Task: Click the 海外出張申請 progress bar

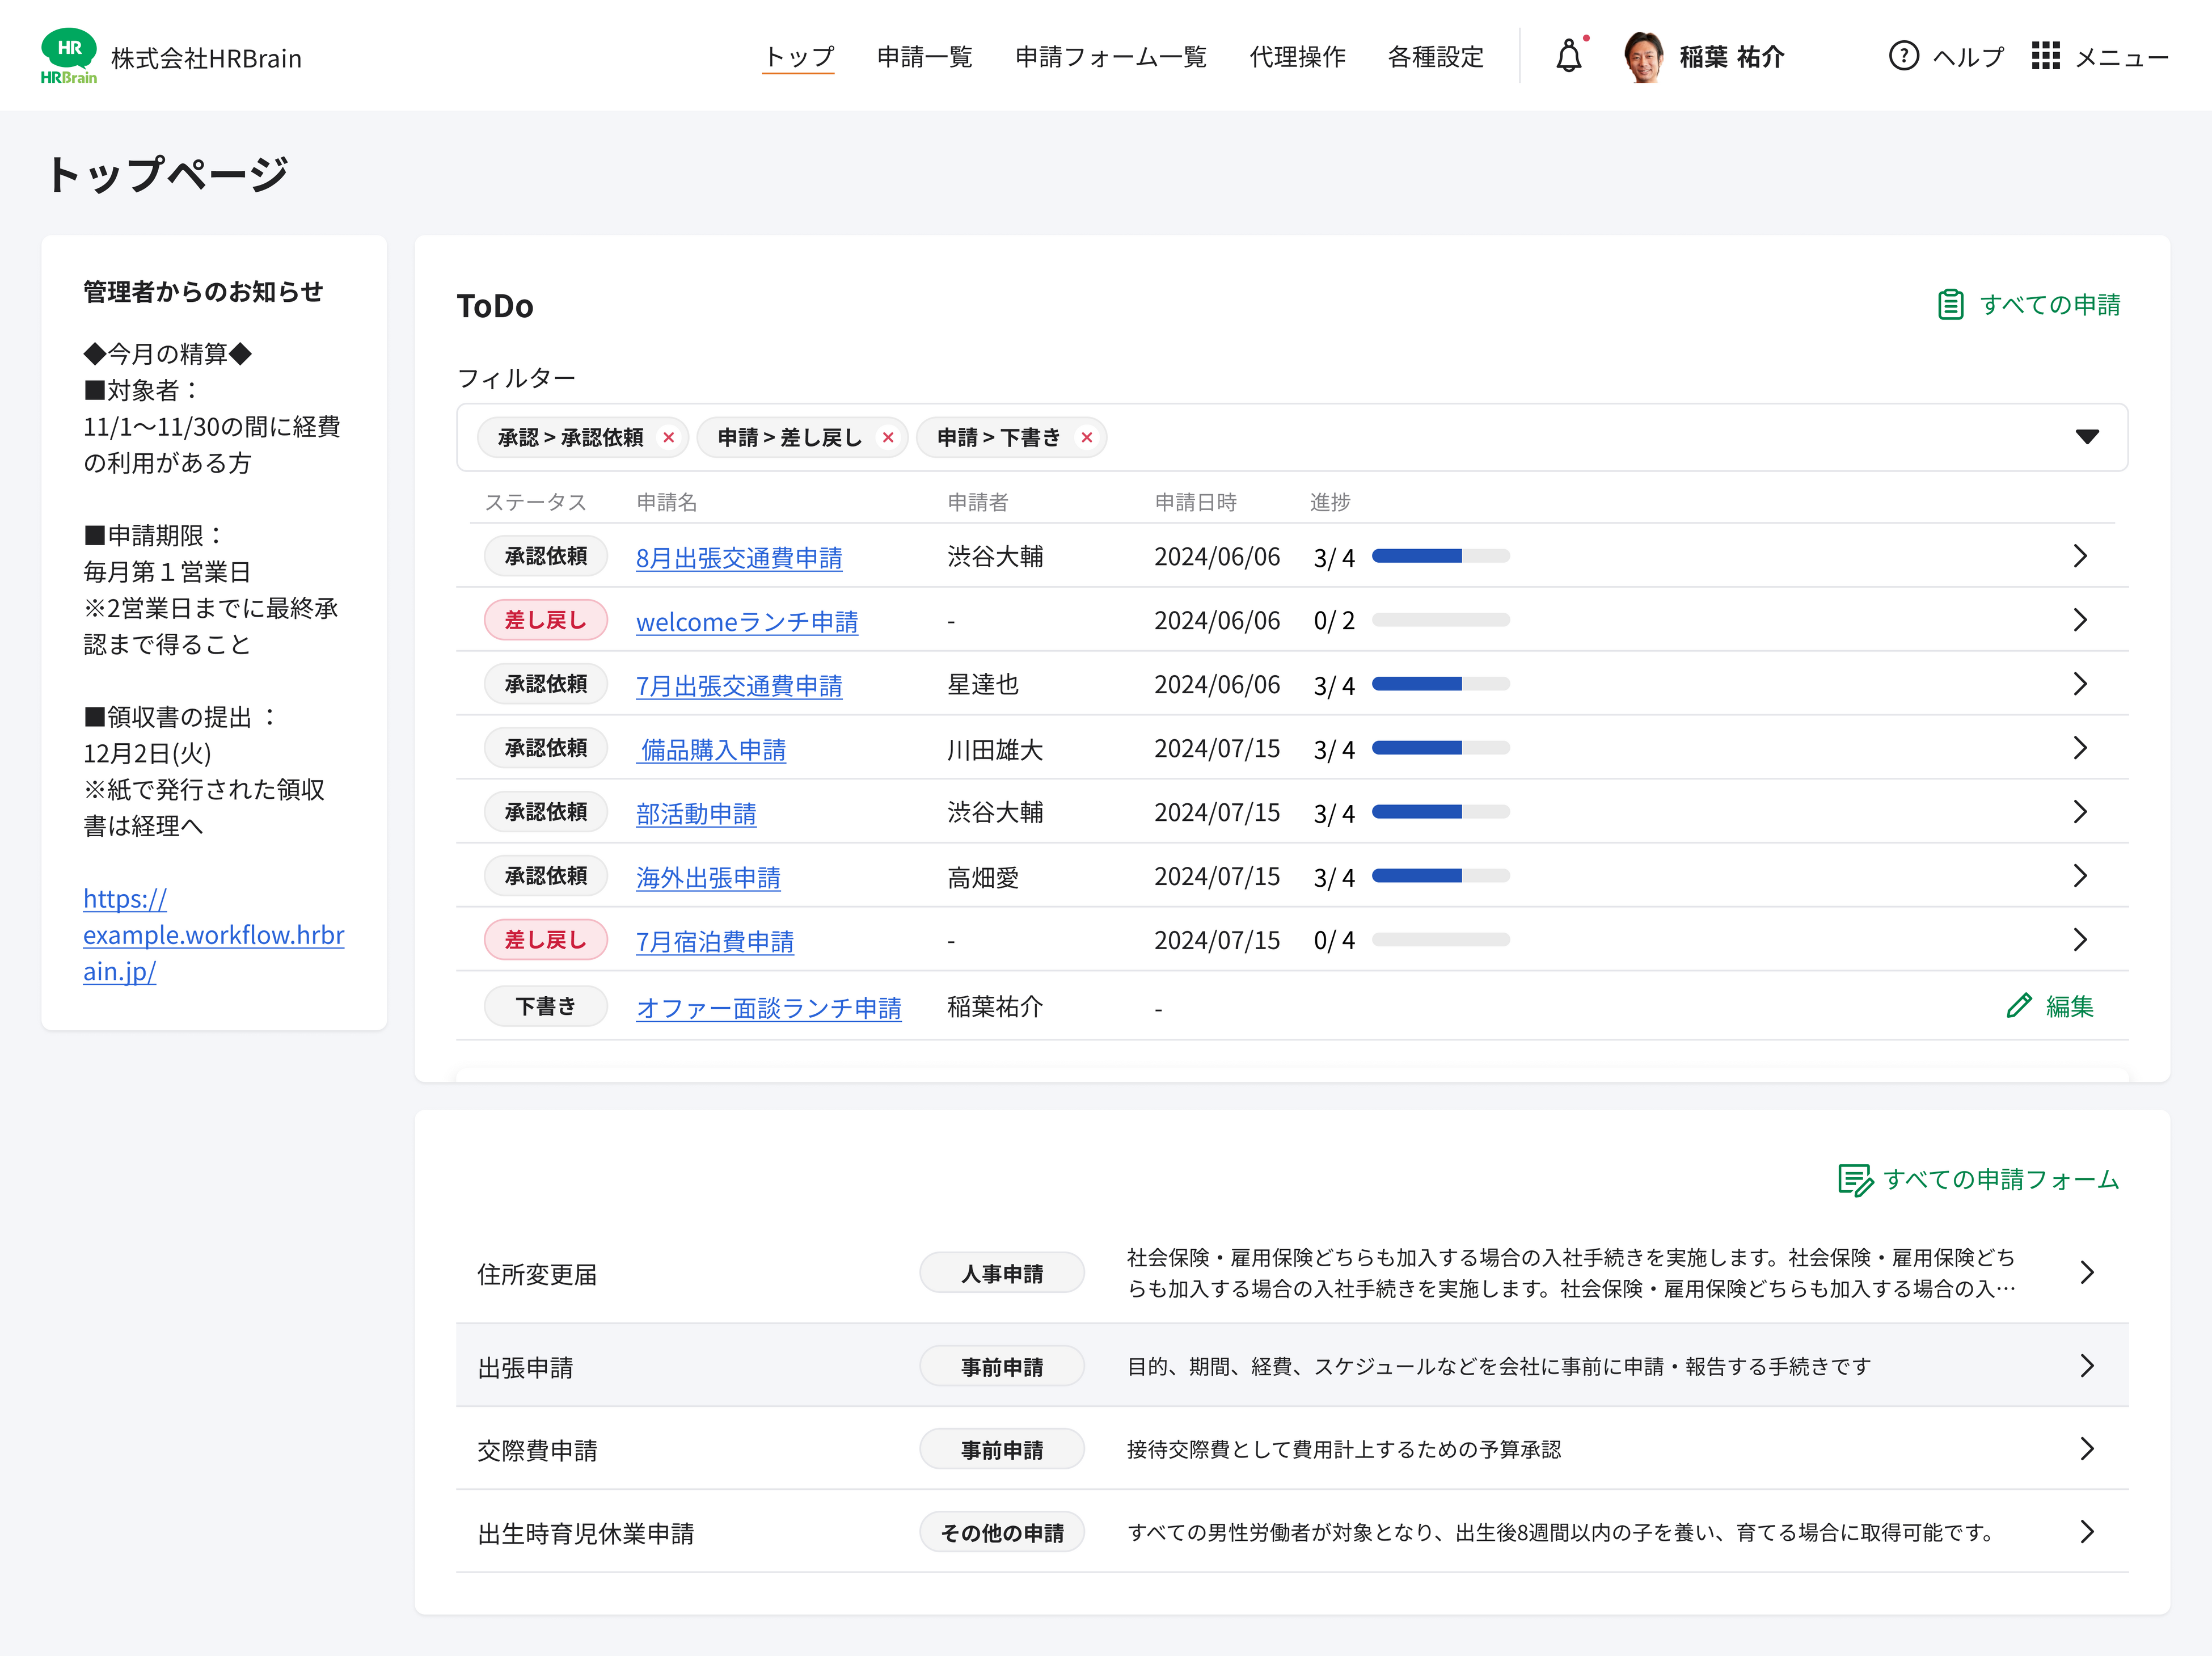Action: [1440, 876]
